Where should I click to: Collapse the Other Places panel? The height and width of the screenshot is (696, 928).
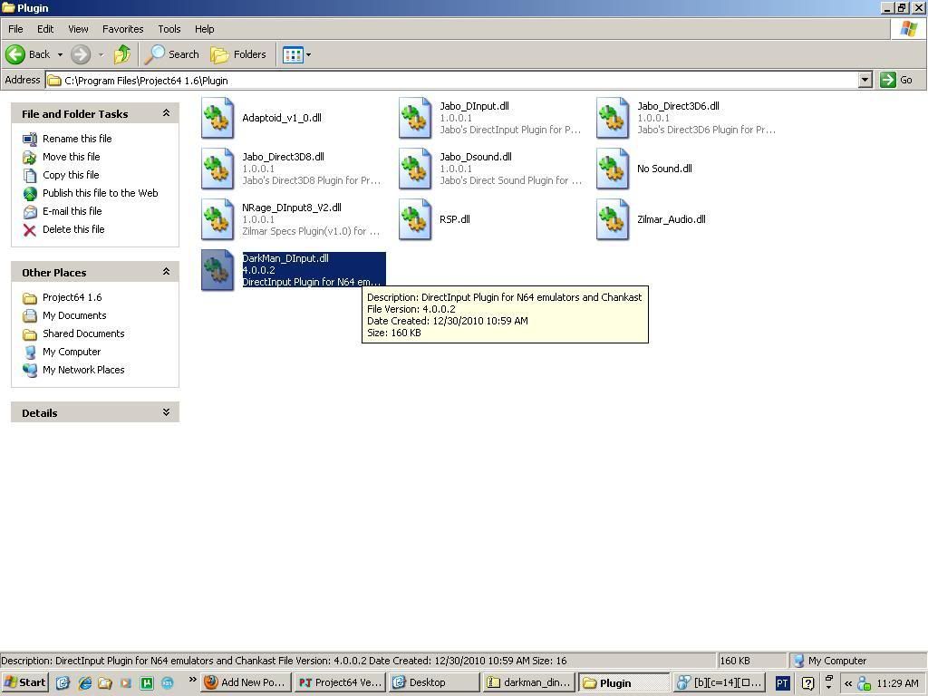166,272
